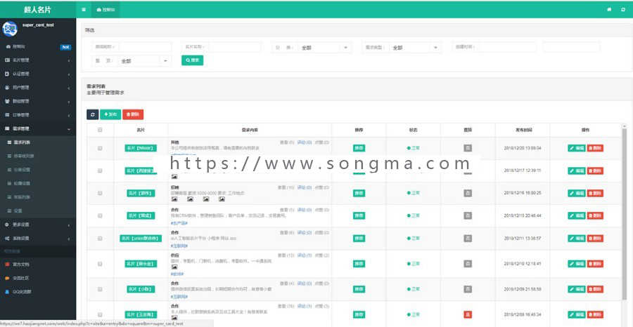Viewport: 633px width, 327px height.
Task: Toggle the gray 置顶 icon in 12/15 row
Action: (x=468, y=215)
